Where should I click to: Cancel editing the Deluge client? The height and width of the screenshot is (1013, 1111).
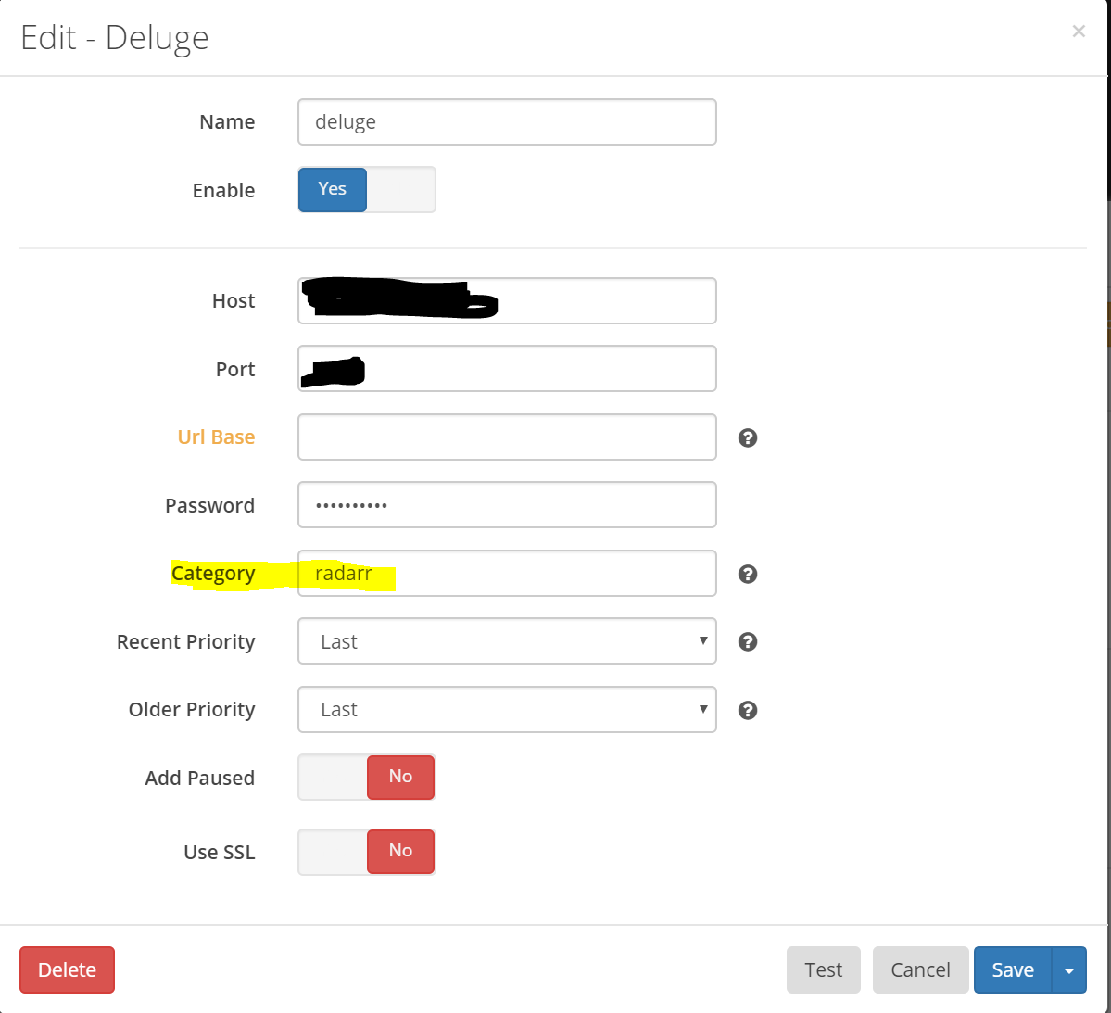pos(920,969)
